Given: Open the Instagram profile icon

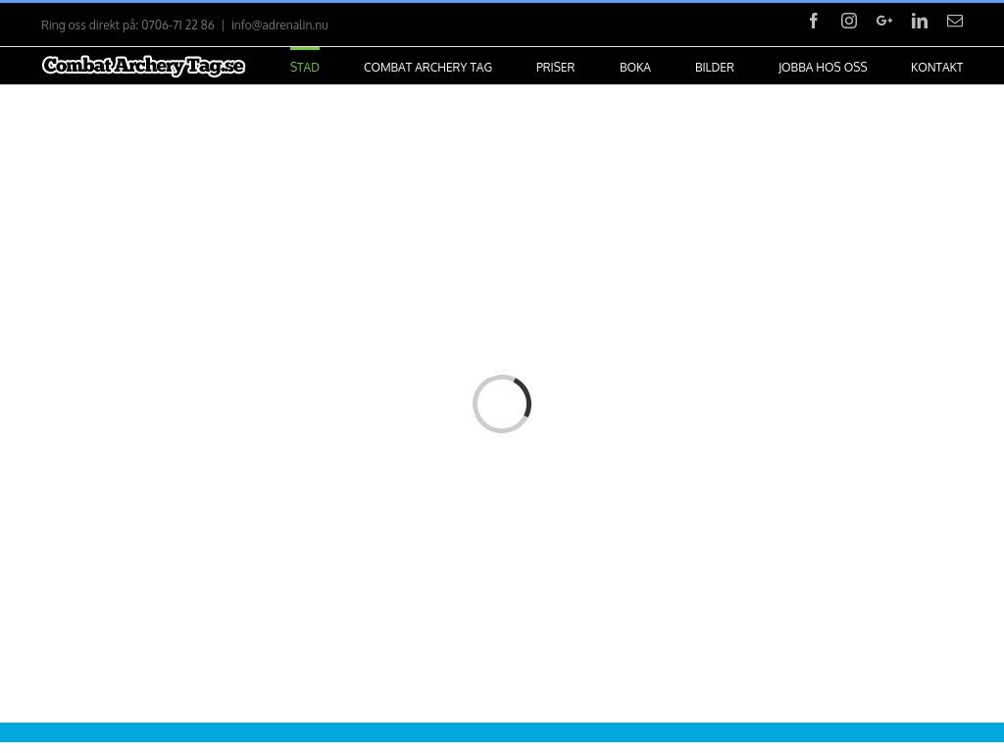Looking at the screenshot, I should point(849,21).
